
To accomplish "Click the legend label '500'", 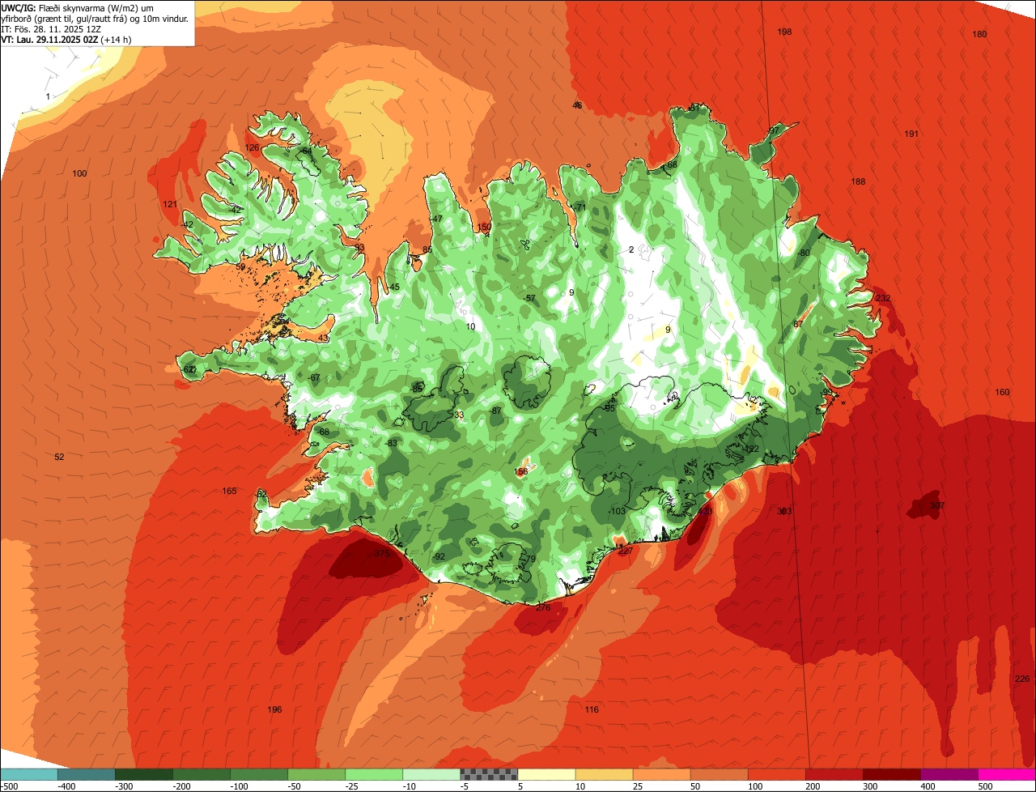I will click(985, 786).
